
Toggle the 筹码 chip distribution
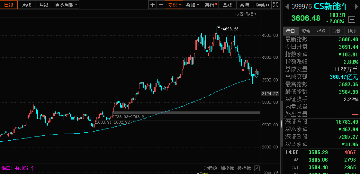coord(210,5)
